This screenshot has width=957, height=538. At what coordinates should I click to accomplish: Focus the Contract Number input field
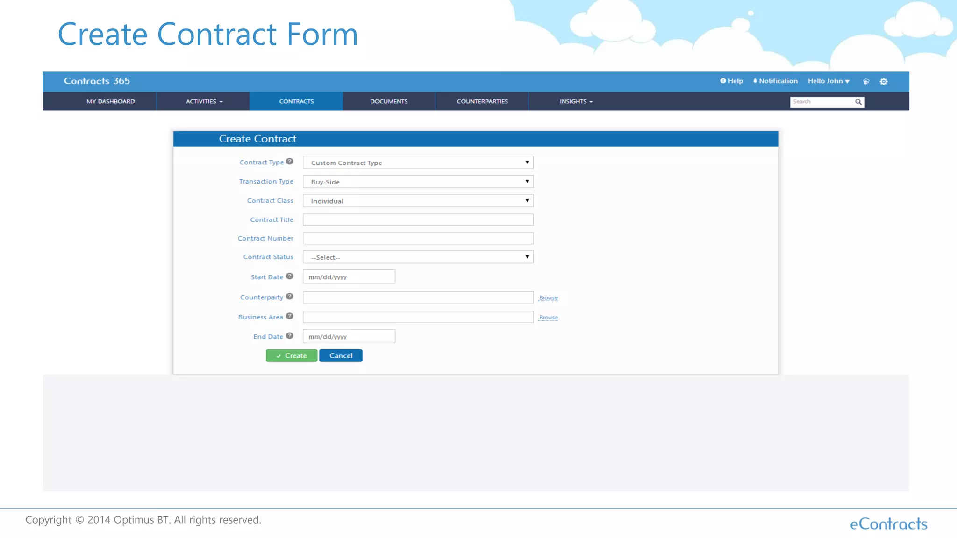418,239
